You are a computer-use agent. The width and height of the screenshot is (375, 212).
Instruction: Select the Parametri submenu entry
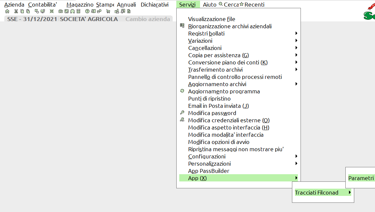(361, 178)
